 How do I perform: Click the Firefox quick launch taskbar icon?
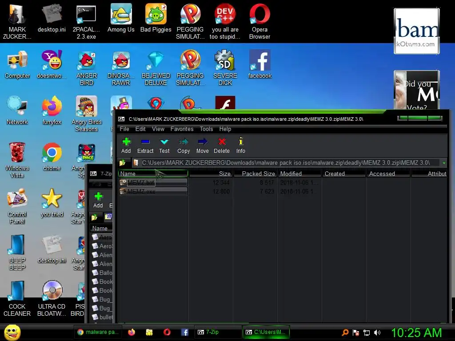[x=132, y=332]
